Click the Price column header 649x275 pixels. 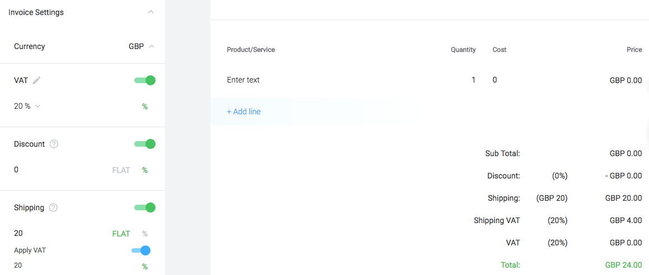[x=634, y=50]
